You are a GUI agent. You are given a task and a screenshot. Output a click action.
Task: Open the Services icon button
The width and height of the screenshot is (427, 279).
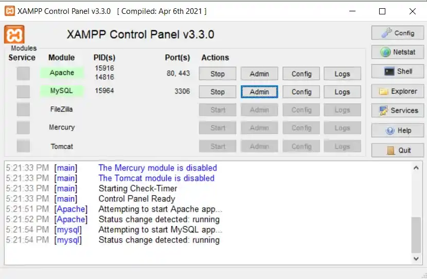click(397, 110)
